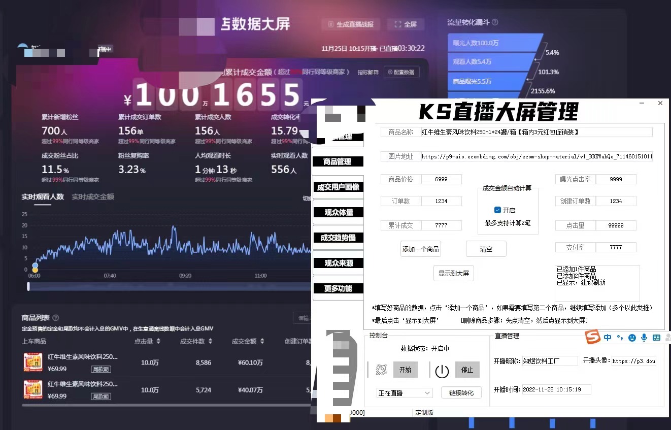Image resolution: width=671 pixels, height=430 pixels.
Task: Switch to the 实时成交金额 tab
Action: click(92, 197)
